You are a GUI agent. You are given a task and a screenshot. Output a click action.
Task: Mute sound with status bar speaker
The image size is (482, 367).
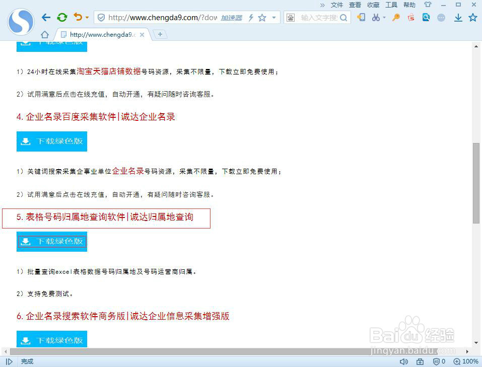(403, 361)
